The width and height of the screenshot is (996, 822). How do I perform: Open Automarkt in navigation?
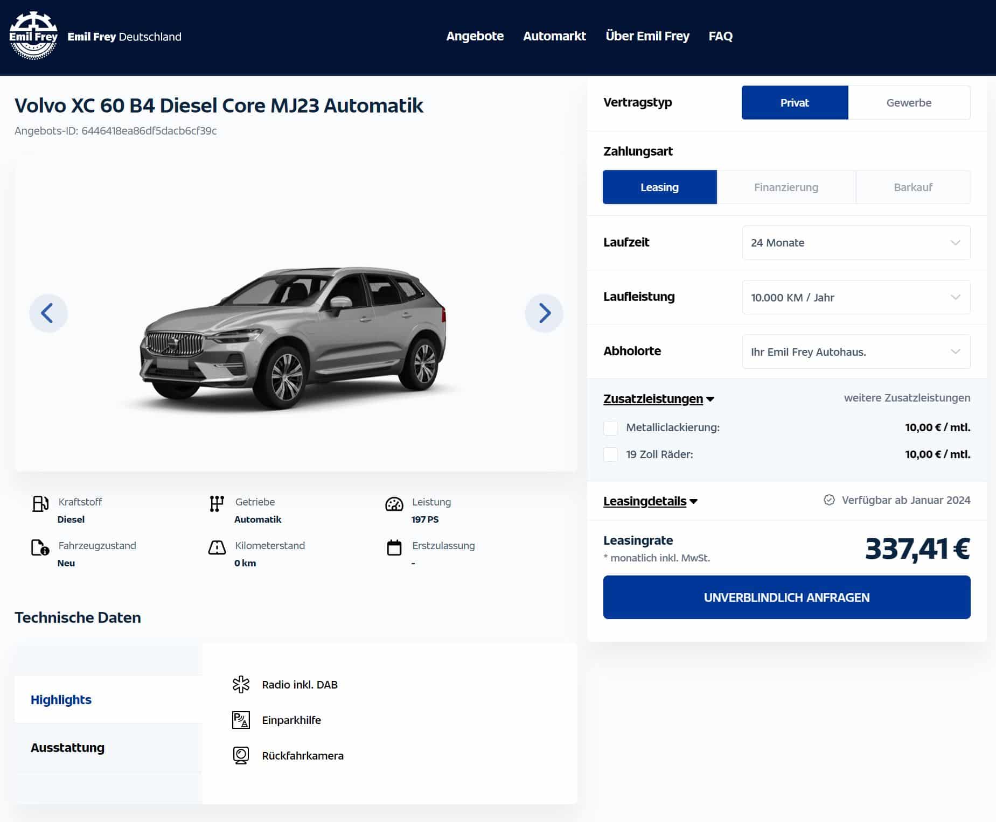554,36
